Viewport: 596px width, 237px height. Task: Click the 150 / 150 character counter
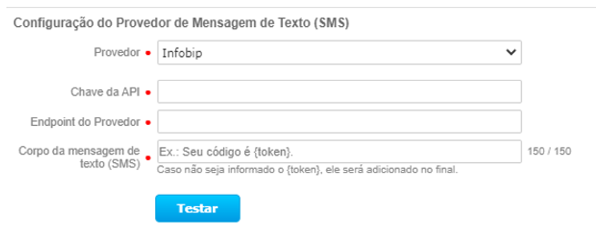click(x=549, y=151)
